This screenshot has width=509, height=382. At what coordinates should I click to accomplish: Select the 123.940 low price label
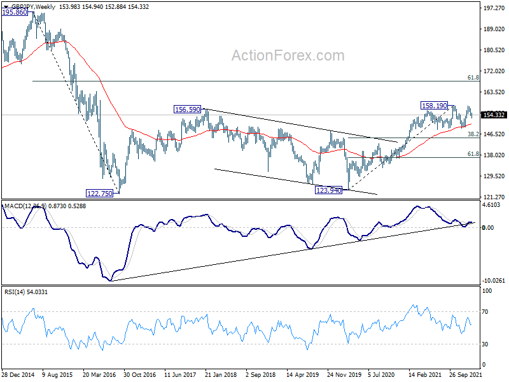click(328, 190)
